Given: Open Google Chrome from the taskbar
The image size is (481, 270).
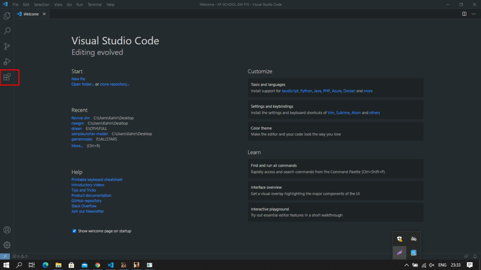Looking at the screenshot, I should click(98, 265).
